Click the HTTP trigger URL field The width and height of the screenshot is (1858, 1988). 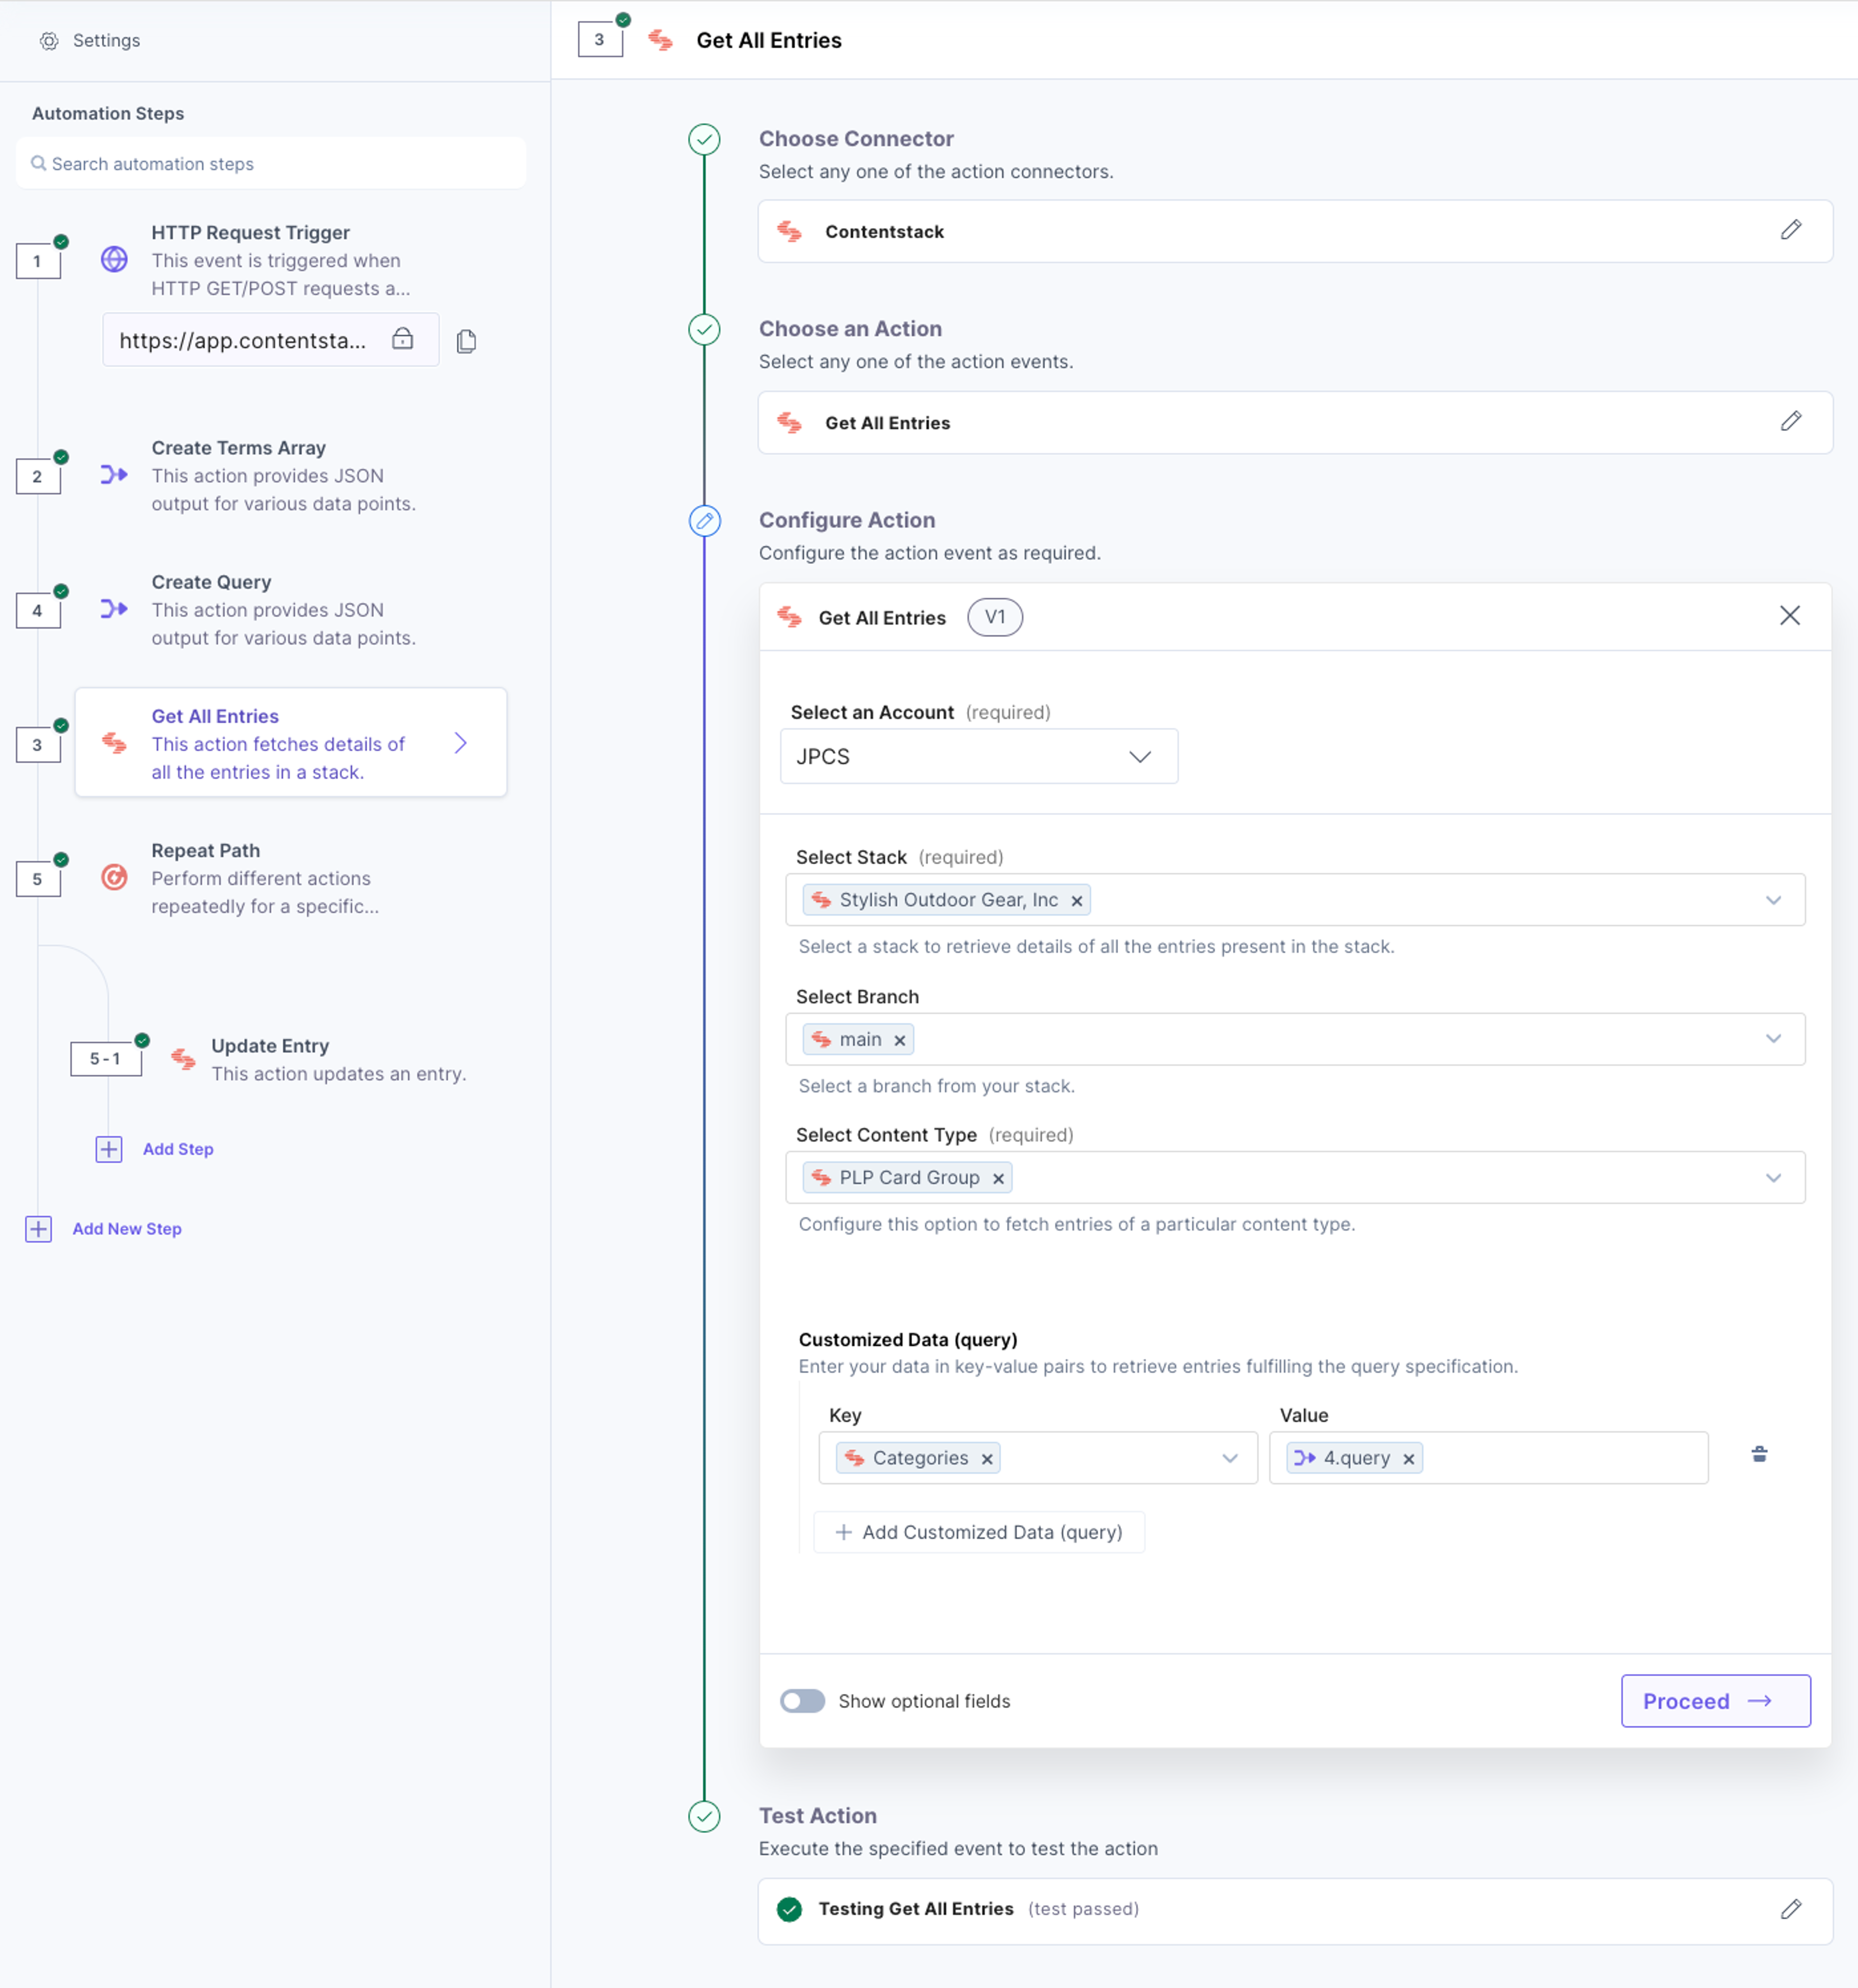pos(270,340)
